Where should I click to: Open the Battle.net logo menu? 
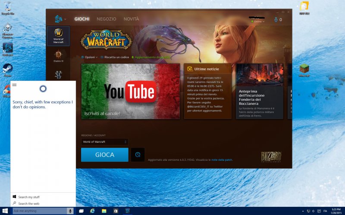point(60,19)
